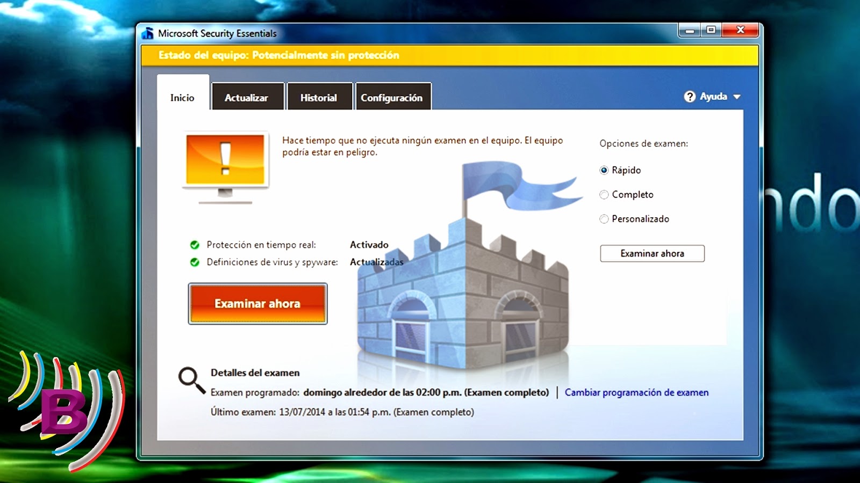Click the 'Activado' status value

(369, 245)
